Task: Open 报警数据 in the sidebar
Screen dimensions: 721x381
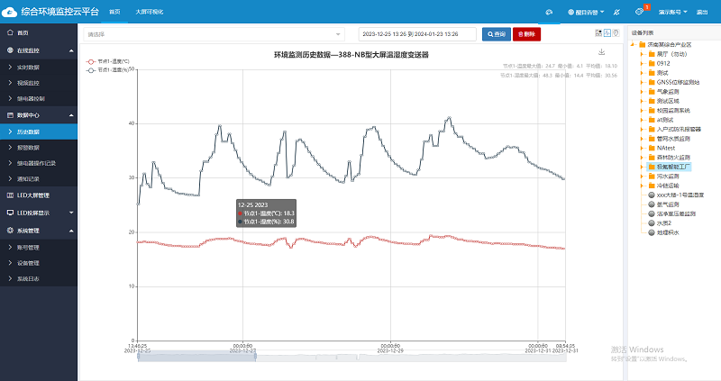Action: [29, 147]
